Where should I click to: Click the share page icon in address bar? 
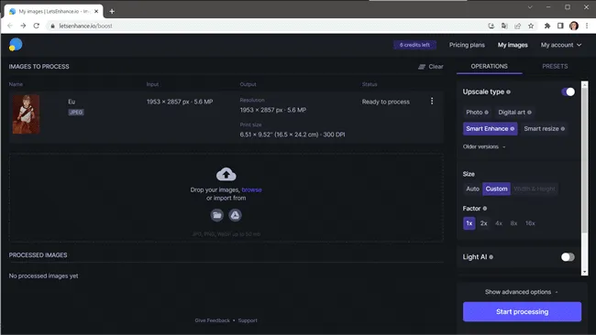click(x=518, y=26)
